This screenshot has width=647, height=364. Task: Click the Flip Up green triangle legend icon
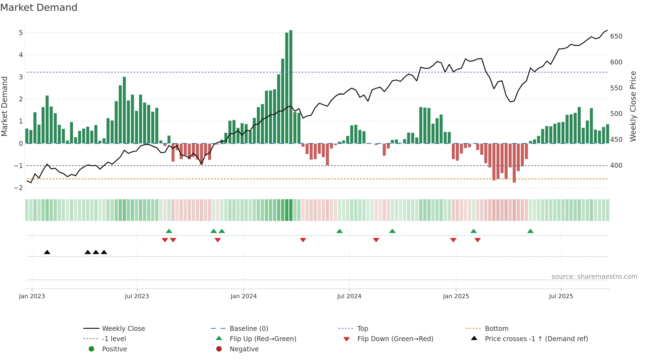click(219, 338)
